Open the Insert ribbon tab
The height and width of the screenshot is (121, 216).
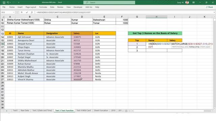click(x=20, y=7)
